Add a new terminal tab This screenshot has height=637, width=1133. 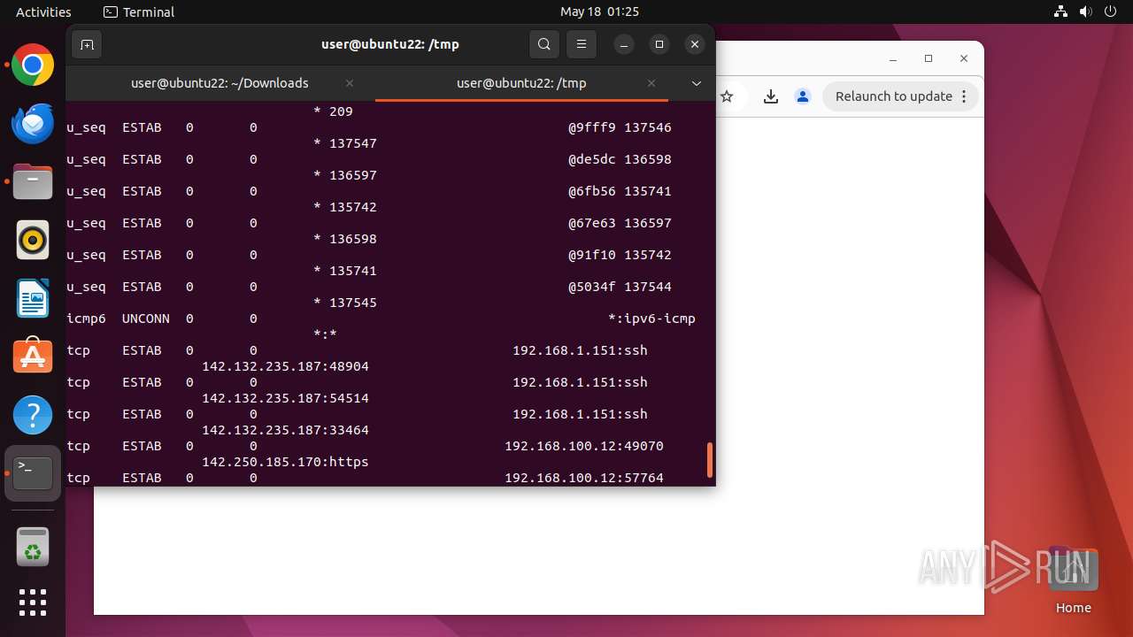coord(87,44)
